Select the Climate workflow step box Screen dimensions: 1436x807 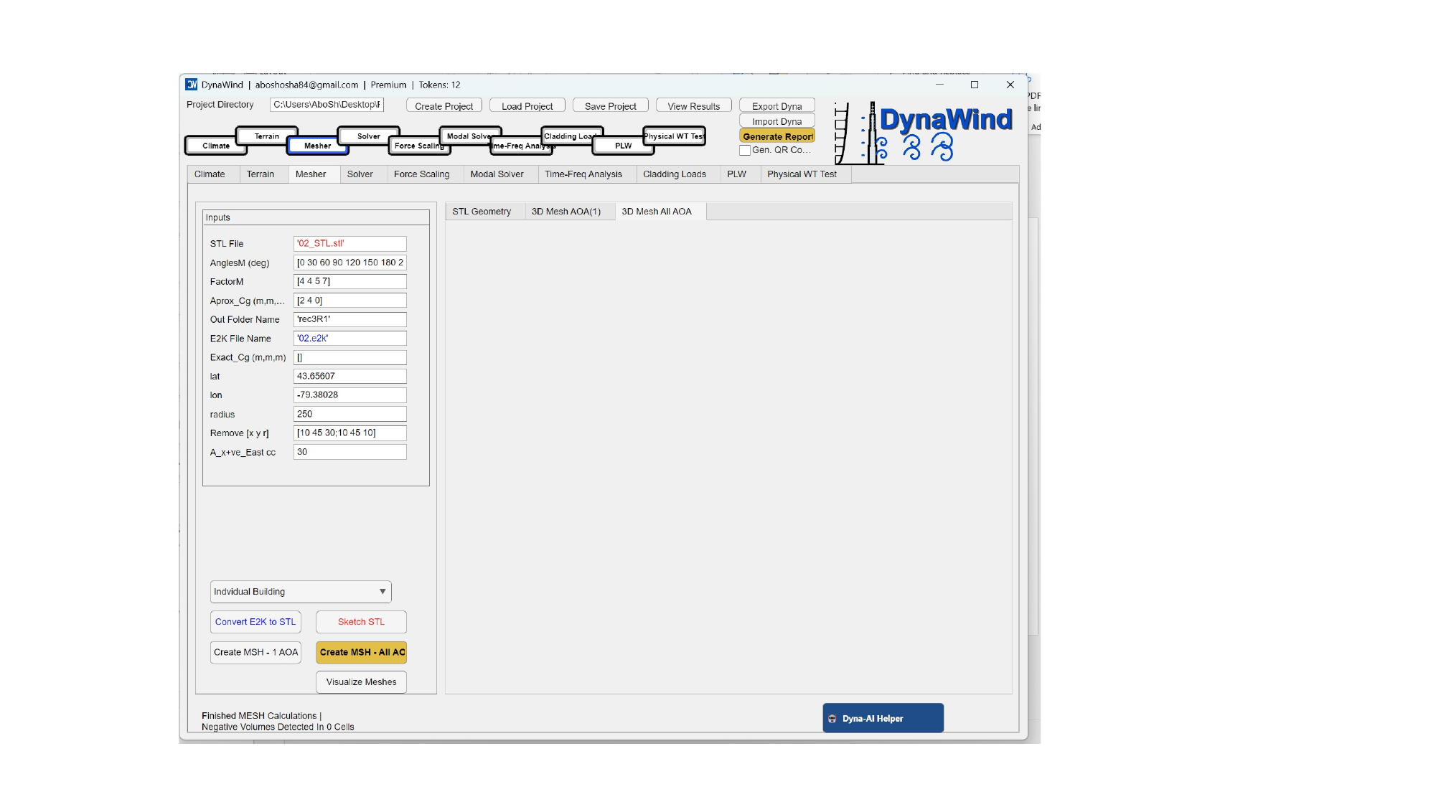(215, 146)
